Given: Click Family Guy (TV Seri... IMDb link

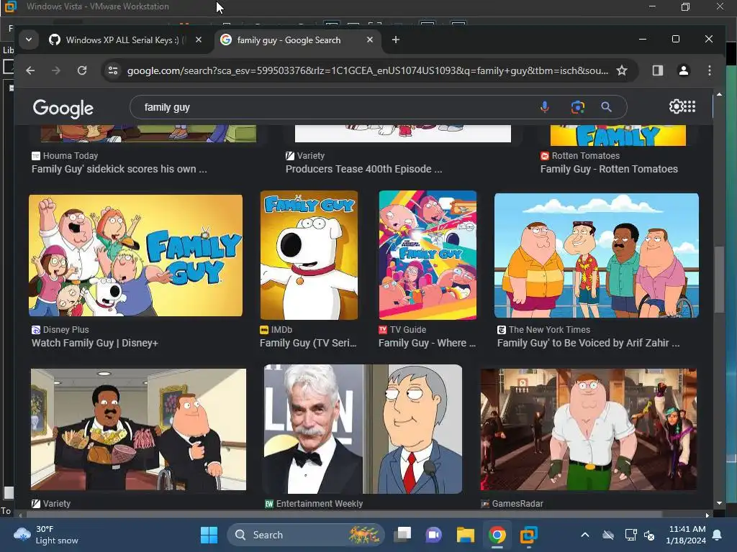Looking at the screenshot, I should 308,343.
